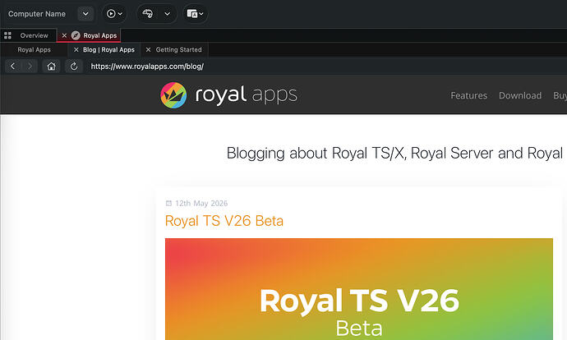Click the Royal TS V26 Beta banner image

(x=359, y=289)
